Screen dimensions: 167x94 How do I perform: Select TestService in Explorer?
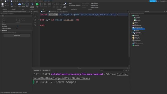[x=137, y=45]
